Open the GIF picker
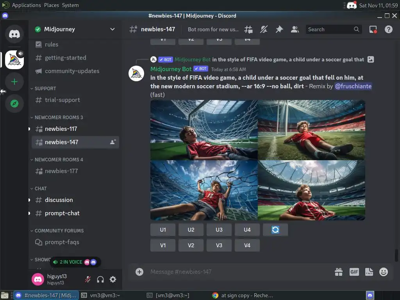Image resolution: width=400 pixels, height=300 pixels. (354, 272)
